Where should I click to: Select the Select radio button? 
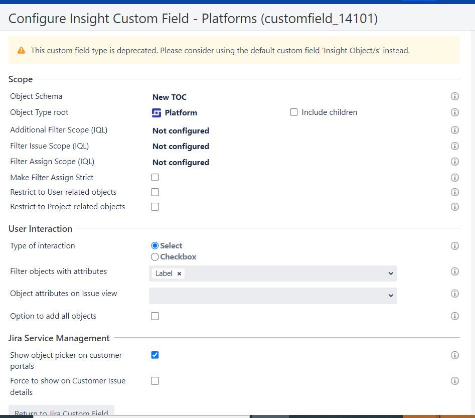coord(155,245)
